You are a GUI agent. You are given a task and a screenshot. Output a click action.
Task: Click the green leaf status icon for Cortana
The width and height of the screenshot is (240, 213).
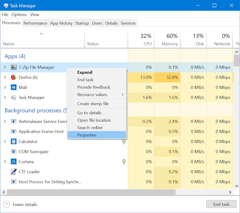124,162
